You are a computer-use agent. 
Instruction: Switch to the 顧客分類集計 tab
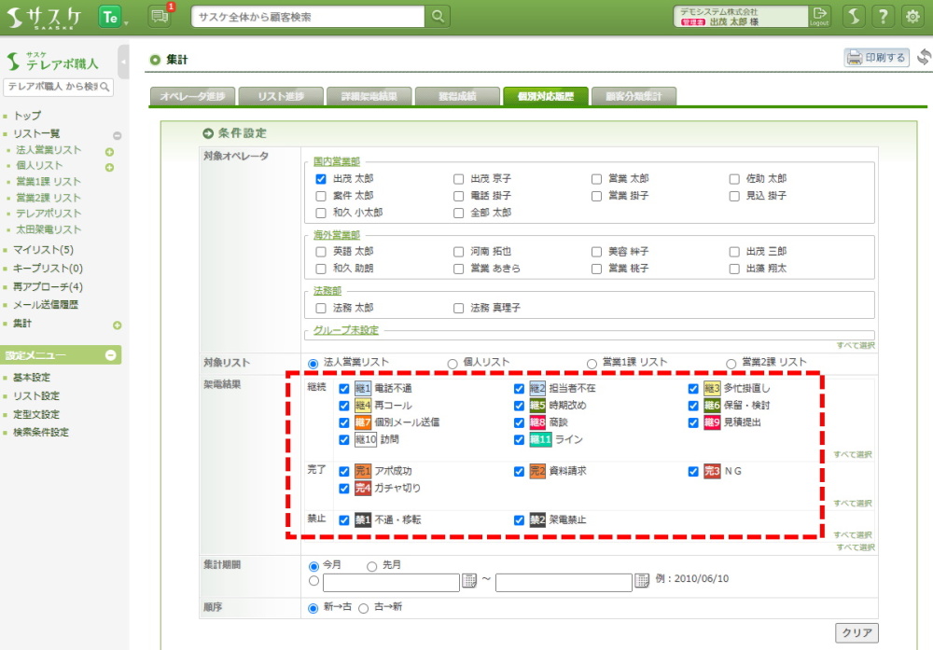coord(634,96)
